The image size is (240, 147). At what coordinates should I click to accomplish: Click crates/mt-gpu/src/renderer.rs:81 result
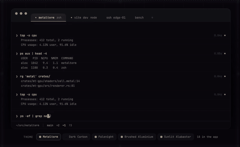pyautogui.click(x=48, y=86)
